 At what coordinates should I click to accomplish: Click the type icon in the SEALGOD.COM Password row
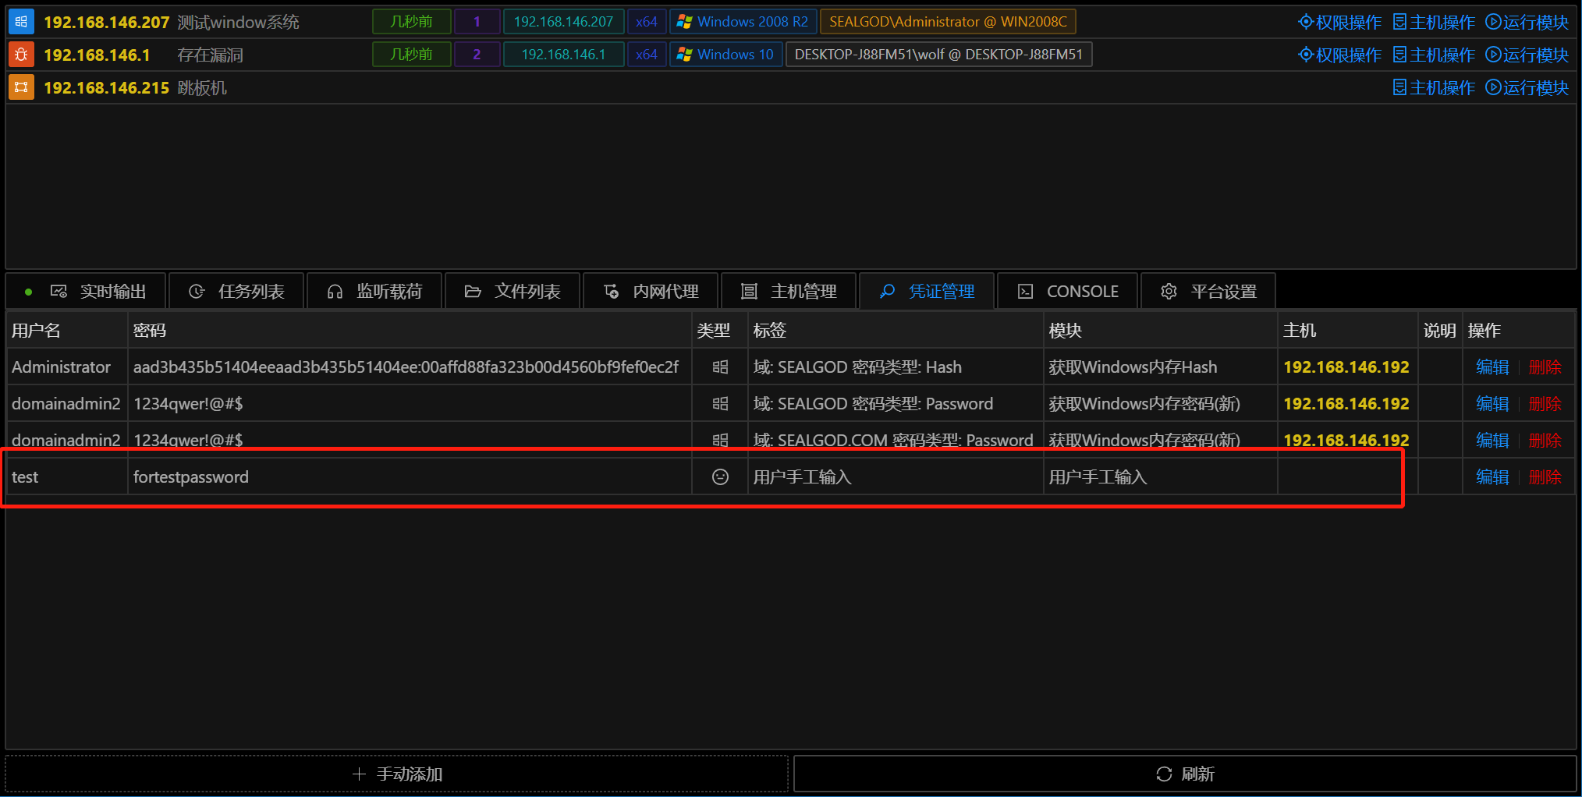[x=720, y=440]
